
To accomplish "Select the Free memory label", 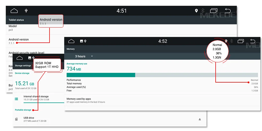I will [x=69, y=91].
